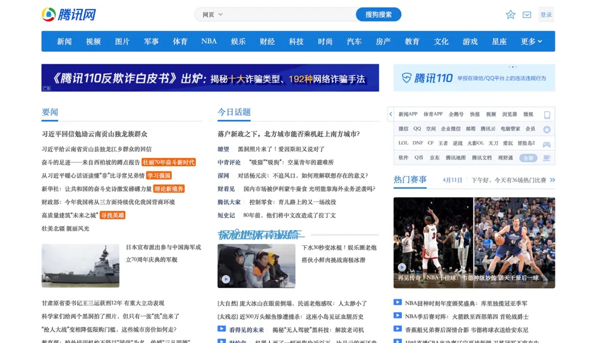Open the [大自然] 庞大冰山 article link
596x343 pixels.
pos(292,303)
